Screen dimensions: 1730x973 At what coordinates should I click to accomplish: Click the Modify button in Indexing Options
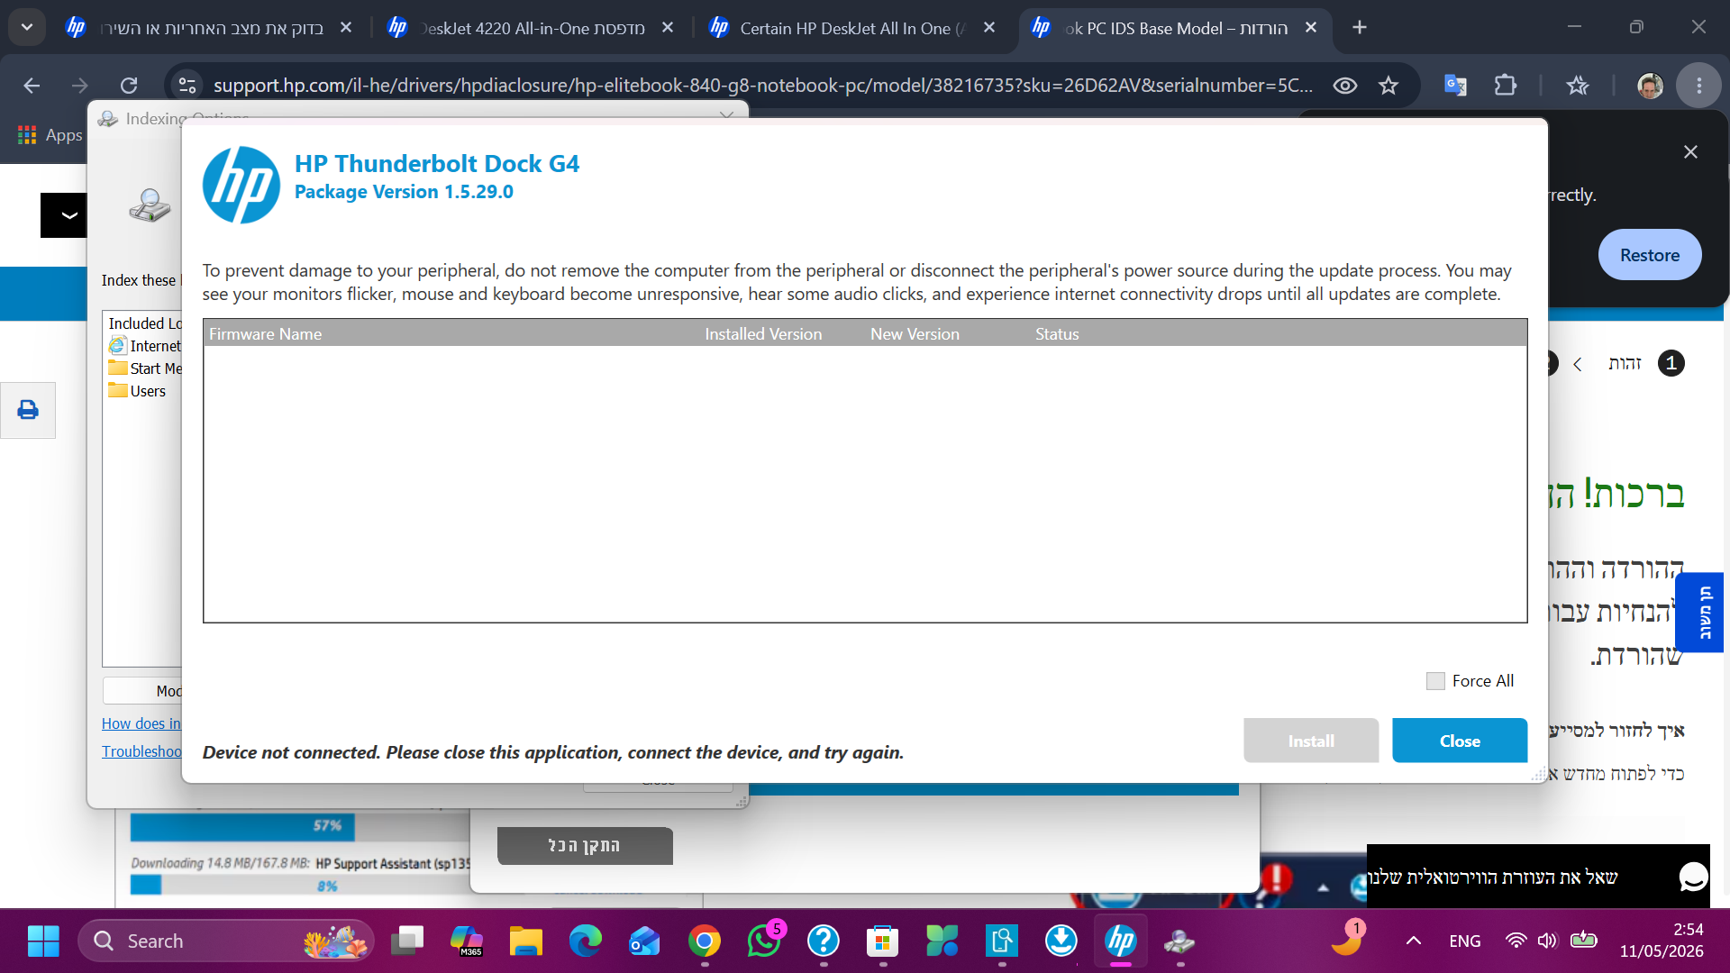point(142,691)
